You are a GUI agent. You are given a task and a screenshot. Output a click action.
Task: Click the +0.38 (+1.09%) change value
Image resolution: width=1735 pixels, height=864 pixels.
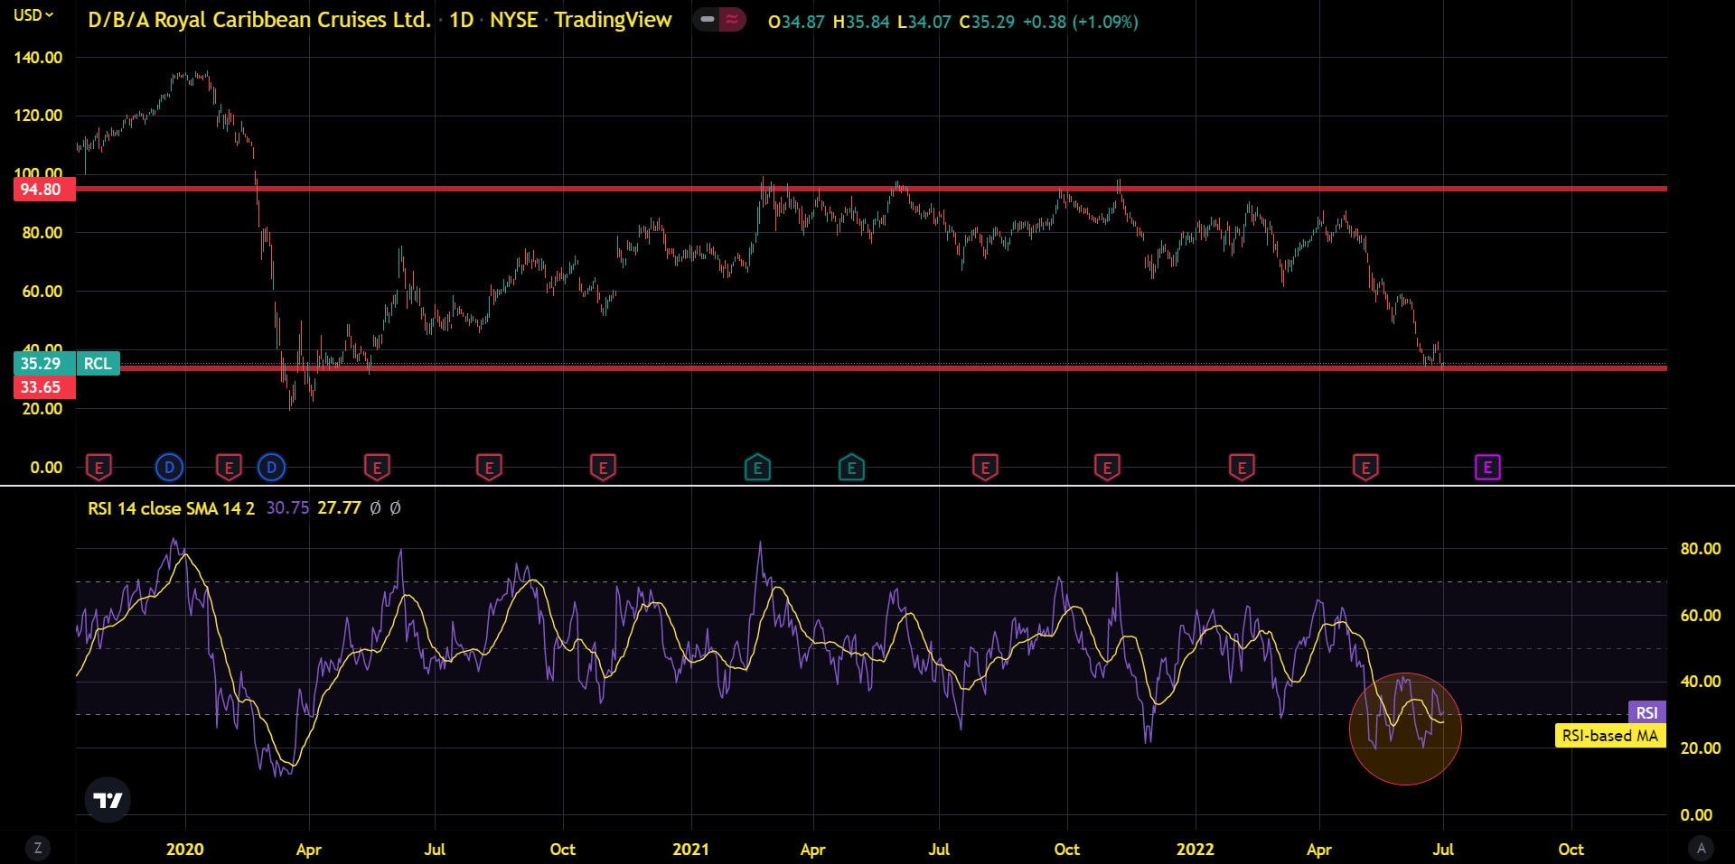tap(1080, 22)
